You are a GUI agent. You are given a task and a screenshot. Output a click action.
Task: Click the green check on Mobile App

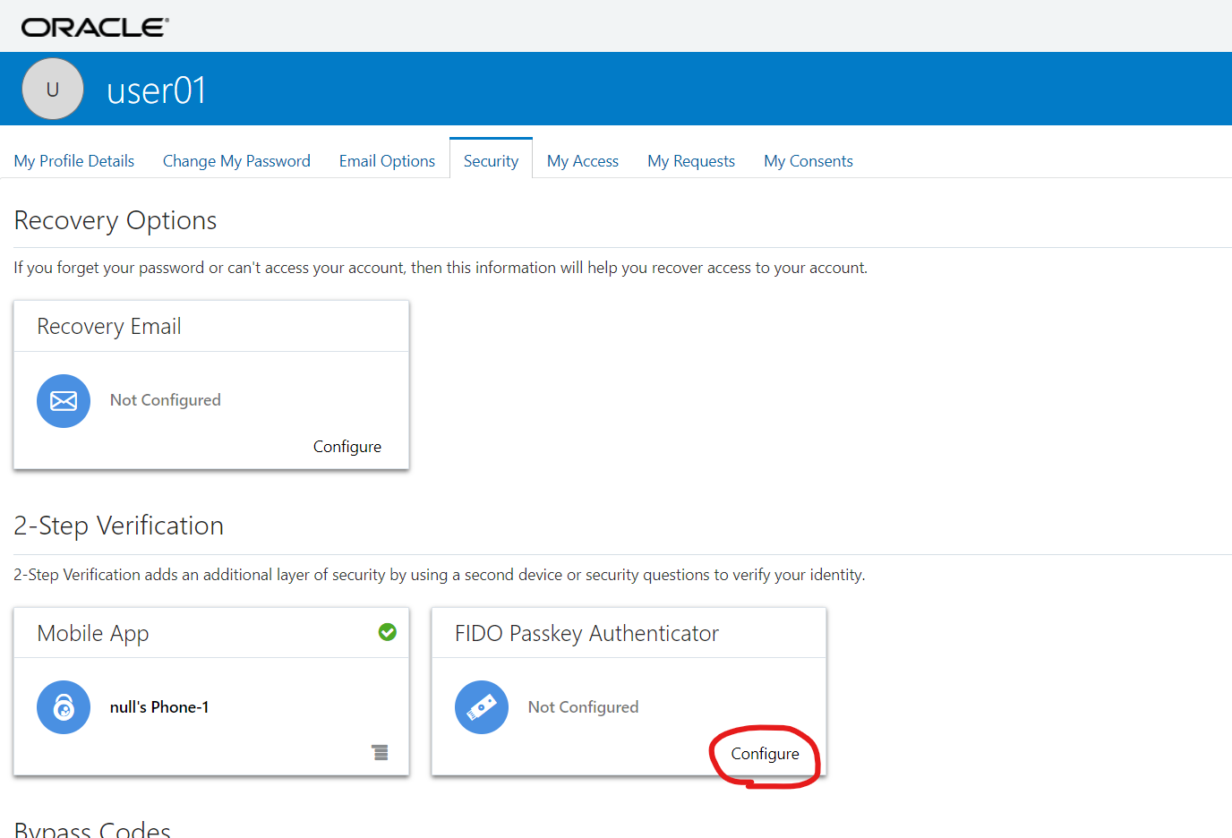(x=388, y=632)
